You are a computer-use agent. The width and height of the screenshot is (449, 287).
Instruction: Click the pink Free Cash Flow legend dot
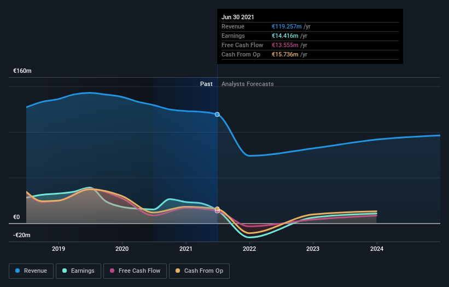click(112, 271)
